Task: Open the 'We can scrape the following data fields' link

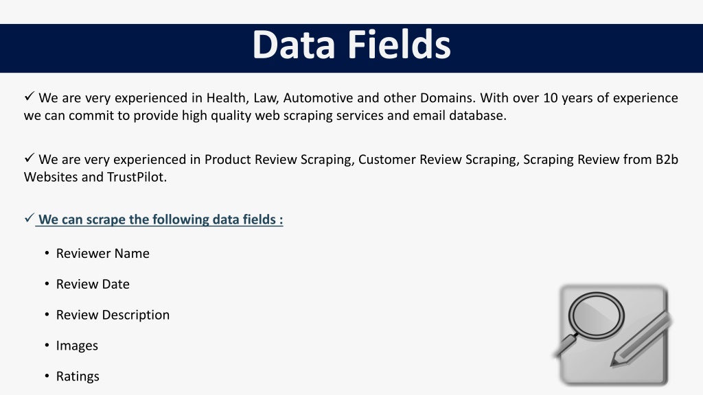Action: 161,219
